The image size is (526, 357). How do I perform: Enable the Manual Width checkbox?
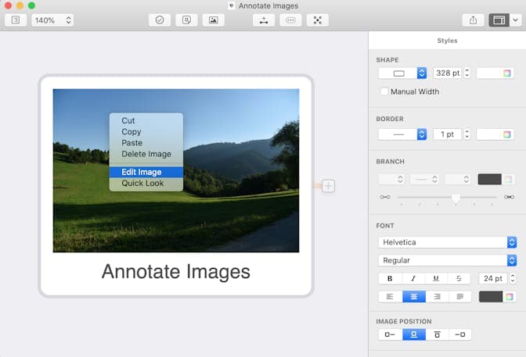384,91
